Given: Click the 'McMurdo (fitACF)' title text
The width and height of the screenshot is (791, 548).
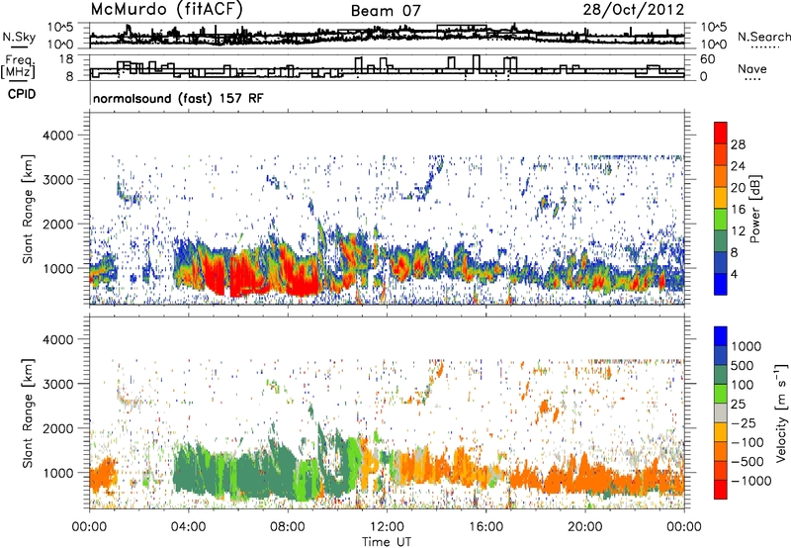Looking at the screenshot, I should click(x=166, y=10).
